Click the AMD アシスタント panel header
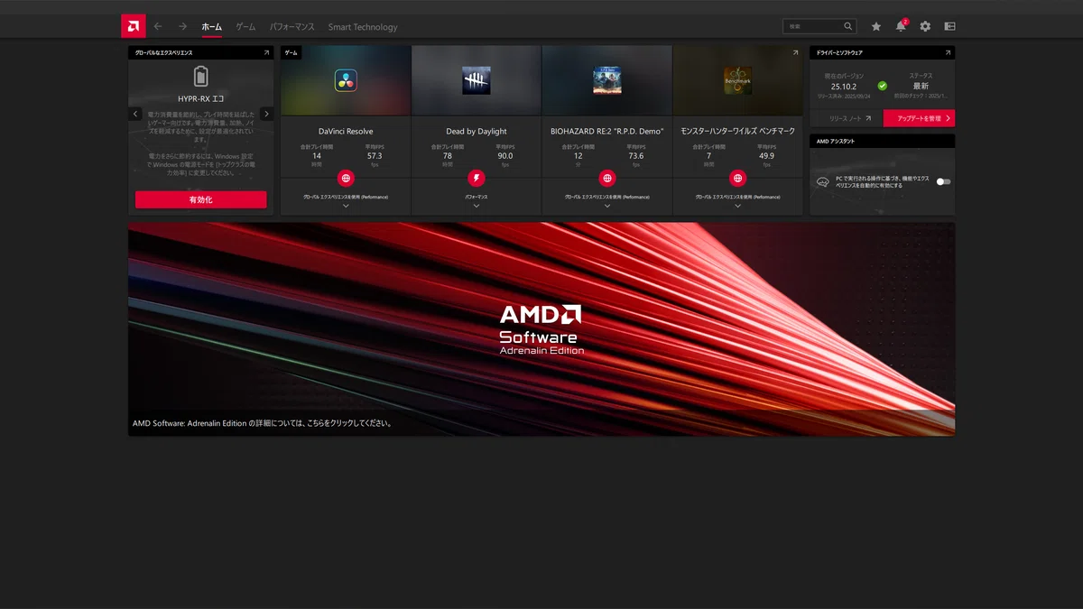Viewport: 1083px width, 609px height. [882, 141]
